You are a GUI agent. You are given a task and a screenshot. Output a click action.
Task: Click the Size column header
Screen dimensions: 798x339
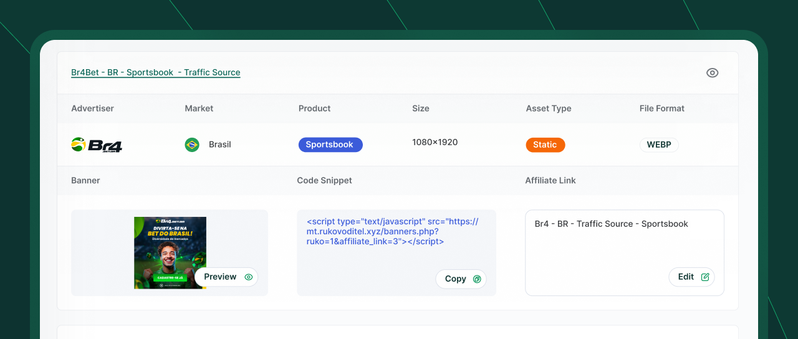[x=421, y=108]
